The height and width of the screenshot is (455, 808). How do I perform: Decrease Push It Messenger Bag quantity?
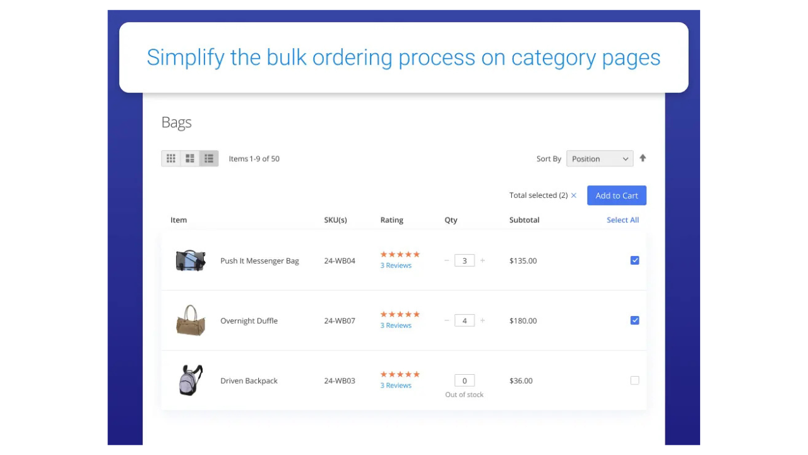[x=447, y=260]
